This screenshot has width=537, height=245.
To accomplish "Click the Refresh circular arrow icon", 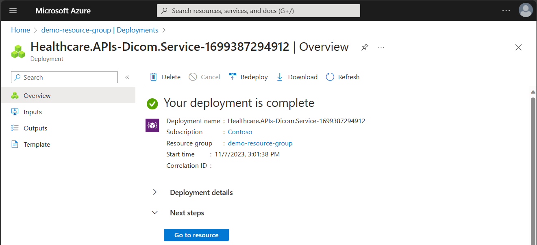I will coord(330,77).
